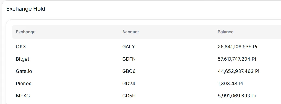Click the 57,617,747.204 Pi balance
This screenshot has height=104, width=281.
237,59
